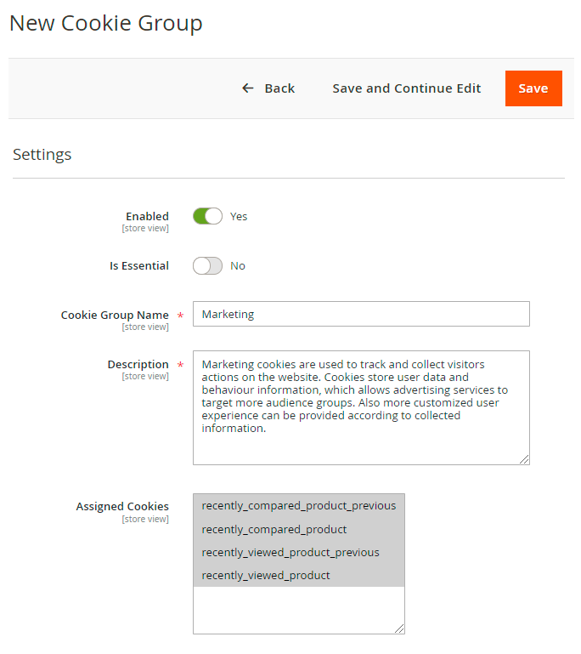Focus the Cookie Group Name input field
This screenshot has height=654, width=581.
(361, 314)
